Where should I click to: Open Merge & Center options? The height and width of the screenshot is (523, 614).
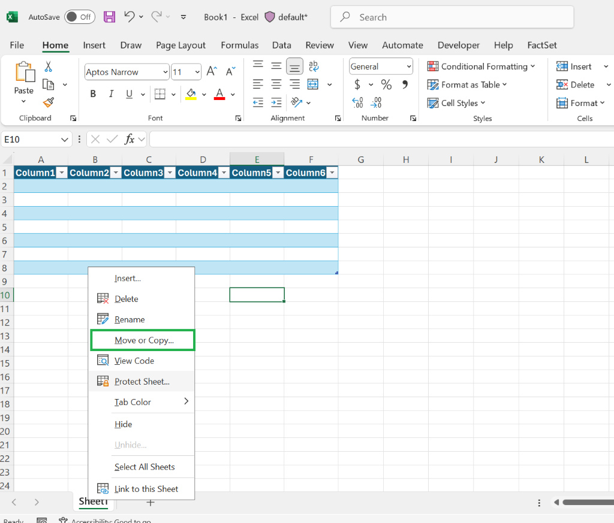click(x=328, y=84)
